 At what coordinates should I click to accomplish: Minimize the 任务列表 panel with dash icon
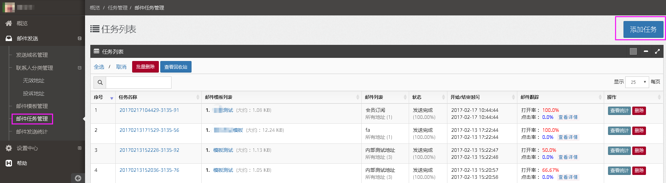tap(646, 52)
